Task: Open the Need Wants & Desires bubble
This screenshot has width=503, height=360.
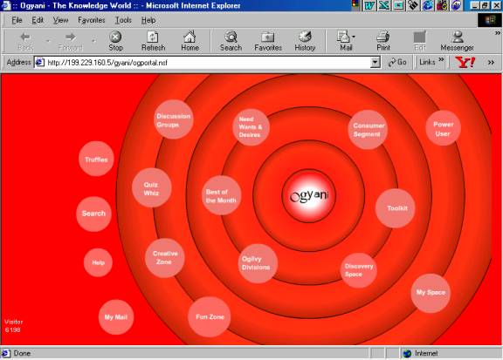Action: coord(251,127)
